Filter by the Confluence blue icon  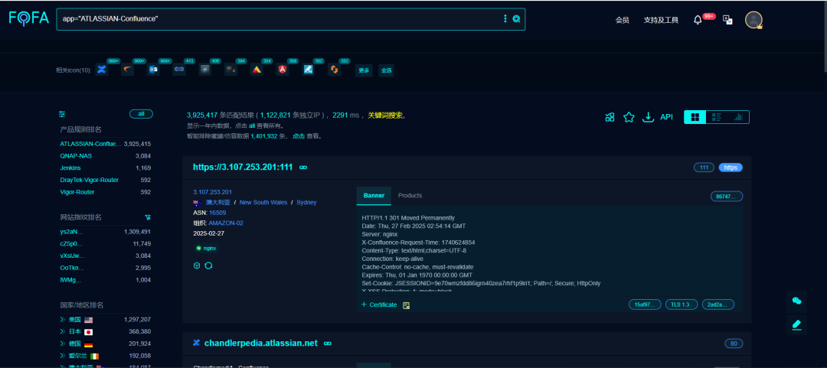click(102, 70)
